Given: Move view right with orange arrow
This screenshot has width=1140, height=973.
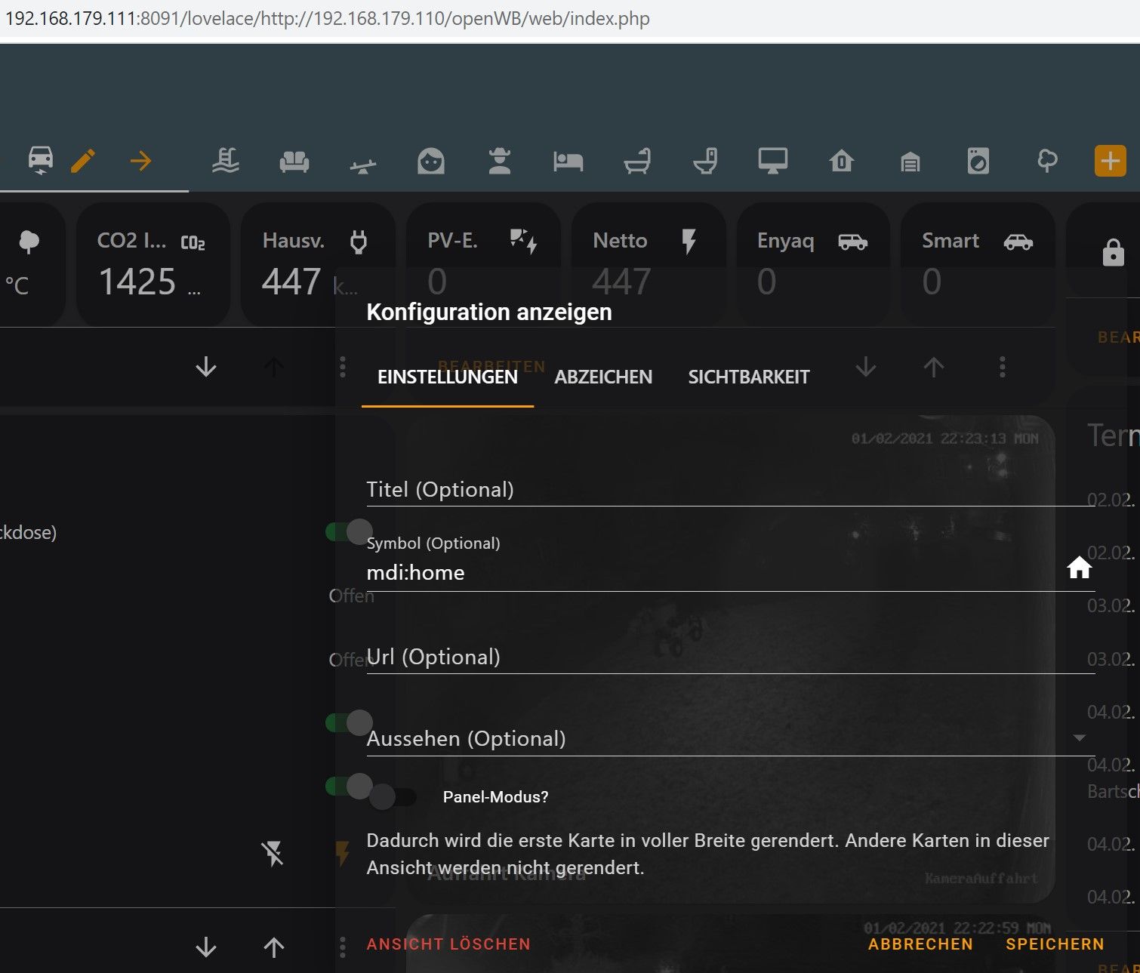Looking at the screenshot, I should pyautogui.click(x=140, y=161).
